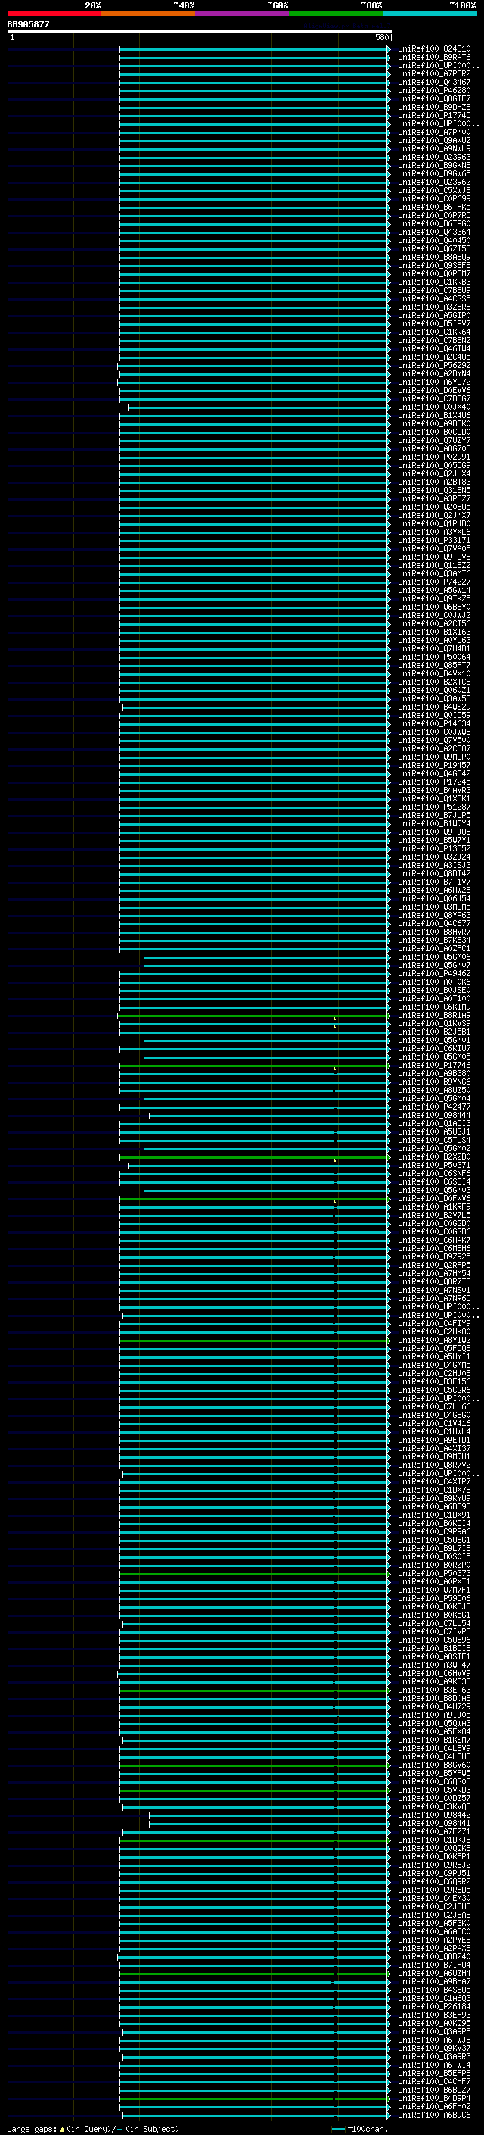Image resolution: width=484 pixels, height=2135 pixels.
Task: Click hit label UniRef100_O98444
Action: tap(434, 1116)
